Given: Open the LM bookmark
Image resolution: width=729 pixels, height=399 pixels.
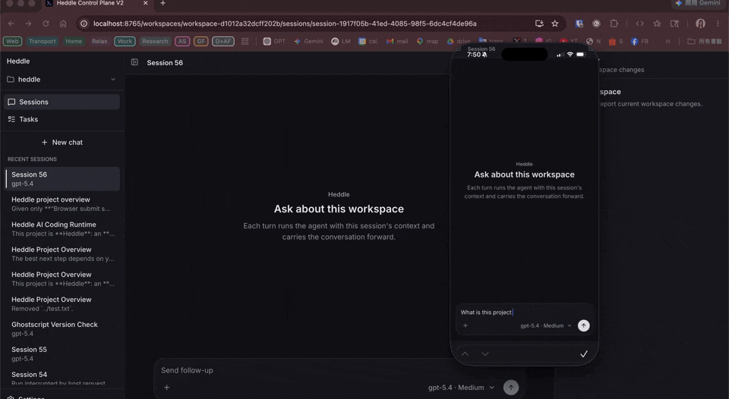Looking at the screenshot, I should click(341, 41).
